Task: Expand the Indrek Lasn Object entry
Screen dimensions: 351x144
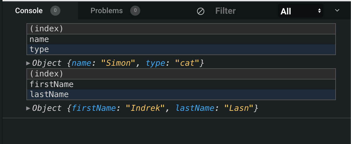Action: 28,108
